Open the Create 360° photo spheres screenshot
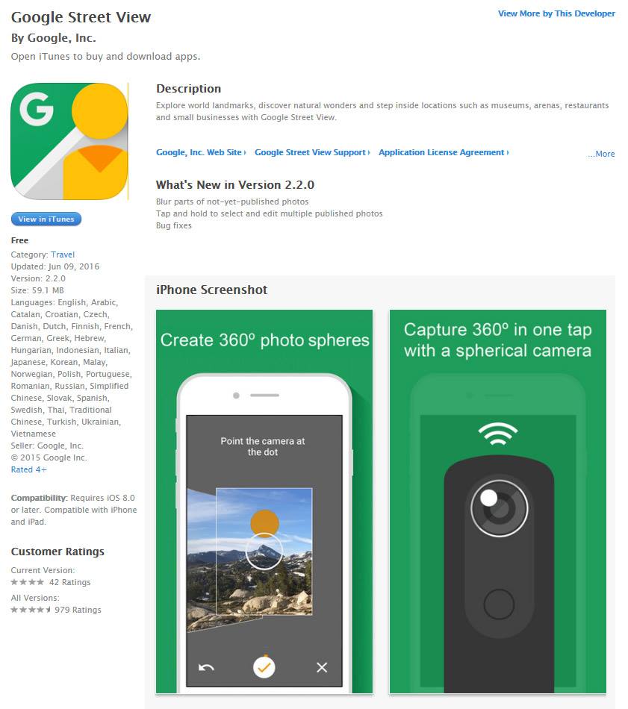Image resolution: width=628 pixels, height=709 pixels. [x=264, y=502]
